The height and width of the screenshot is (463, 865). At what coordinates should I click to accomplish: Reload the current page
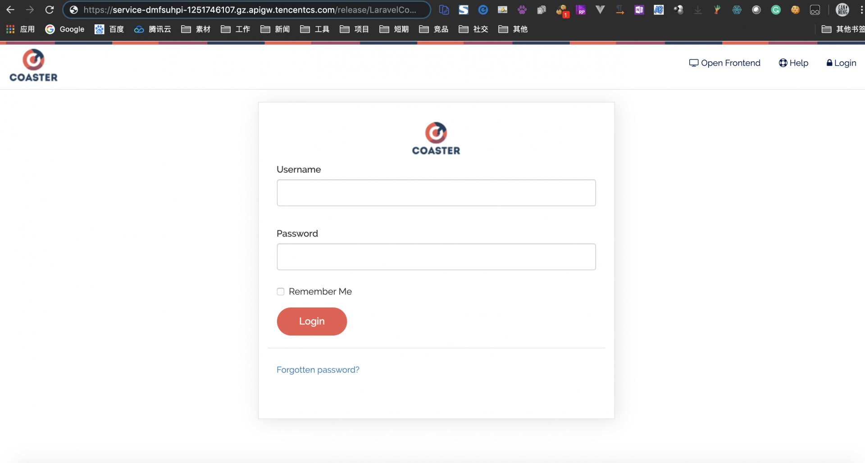(50, 9)
